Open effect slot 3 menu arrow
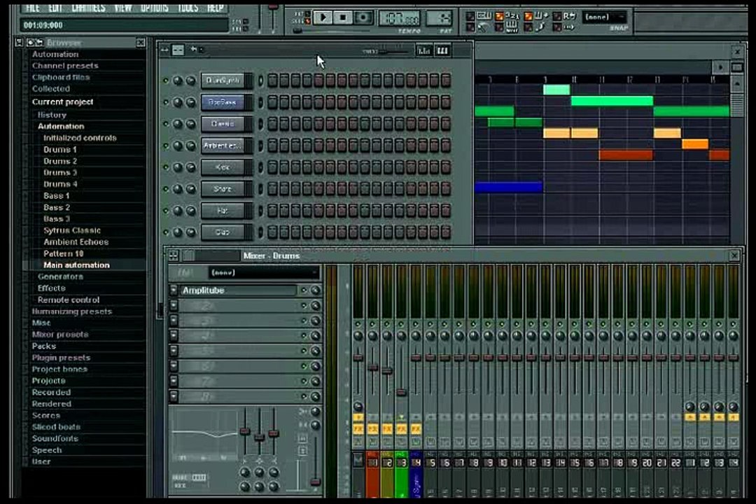Viewport: 756px width, 504px height. click(x=174, y=321)
